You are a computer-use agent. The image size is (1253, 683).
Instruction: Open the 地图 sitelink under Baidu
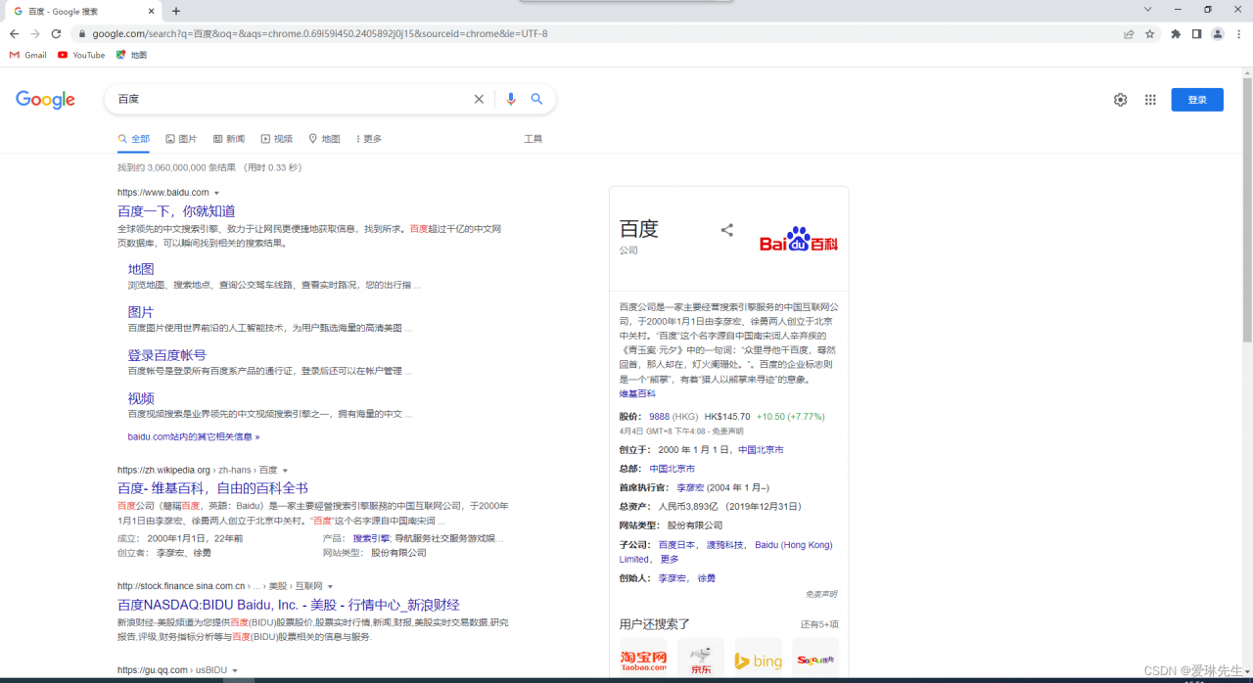coord(141,269)
